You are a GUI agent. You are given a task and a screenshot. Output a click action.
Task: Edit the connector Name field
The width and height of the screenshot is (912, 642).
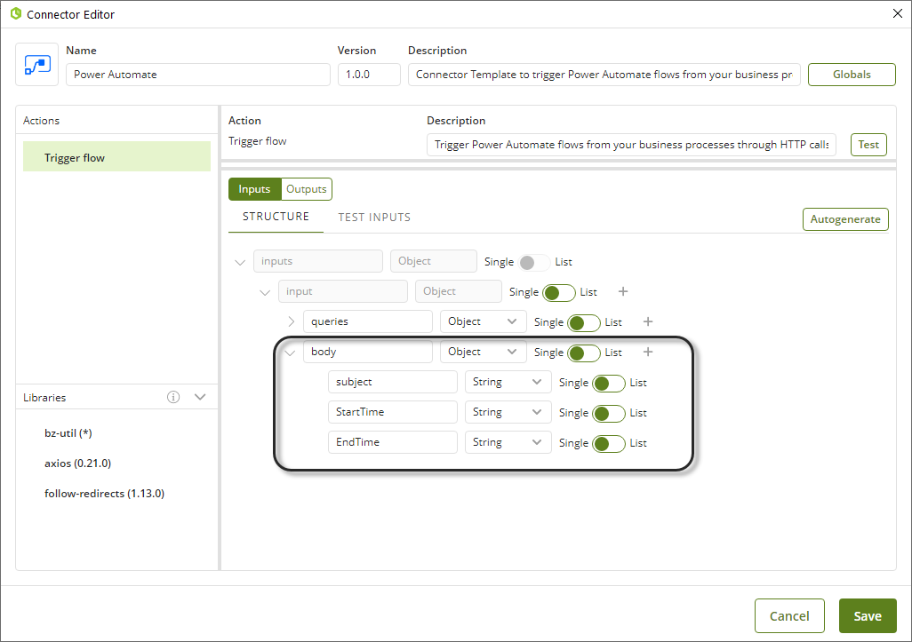[x=197, y=75]
